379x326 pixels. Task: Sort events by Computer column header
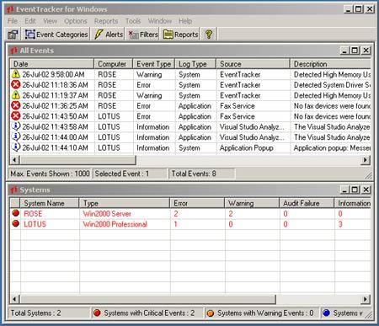pos(113,64)
